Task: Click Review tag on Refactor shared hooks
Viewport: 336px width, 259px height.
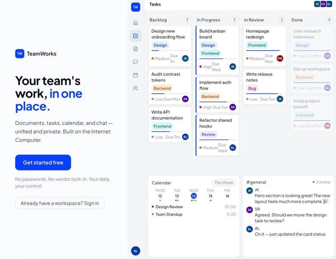Action: [208, 135]
